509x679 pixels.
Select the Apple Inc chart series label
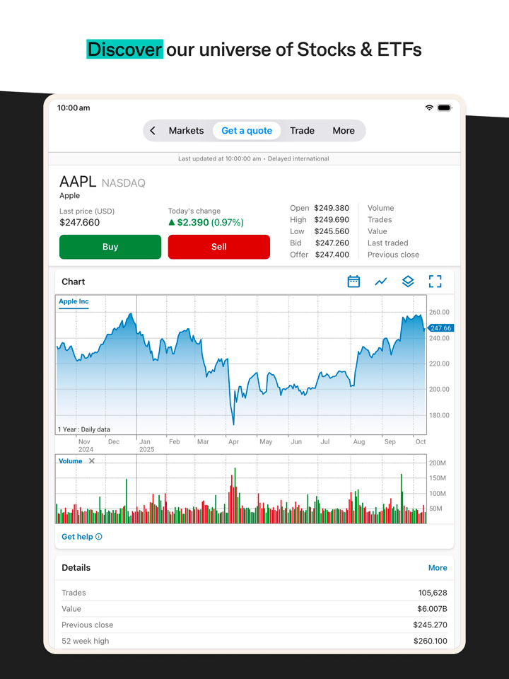point(74,302)
